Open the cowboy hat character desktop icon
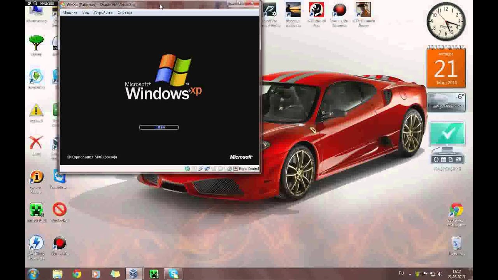The height and width of the screenshot is (280, 498). point(363,16)
